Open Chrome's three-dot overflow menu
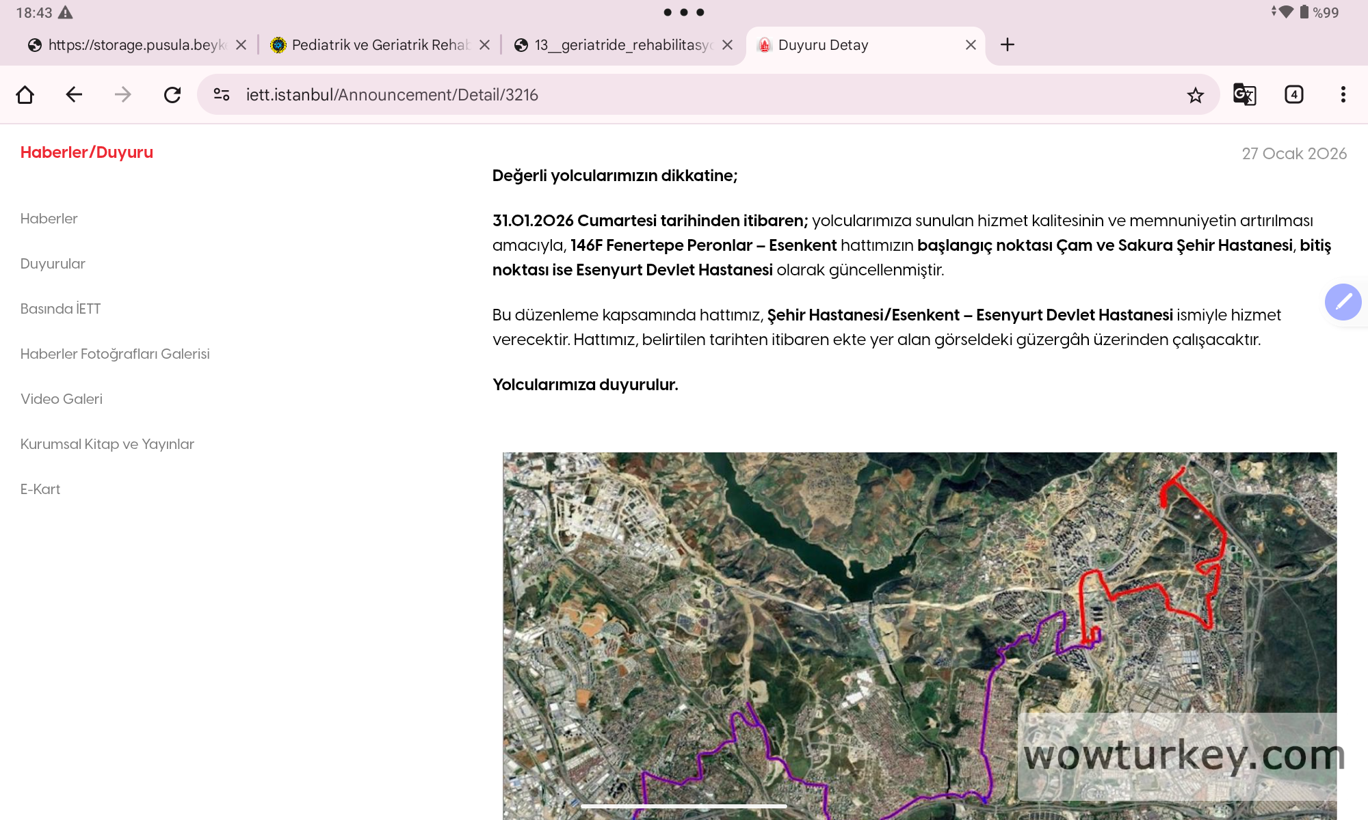The image size is (1368, 820). [1342, 94]
